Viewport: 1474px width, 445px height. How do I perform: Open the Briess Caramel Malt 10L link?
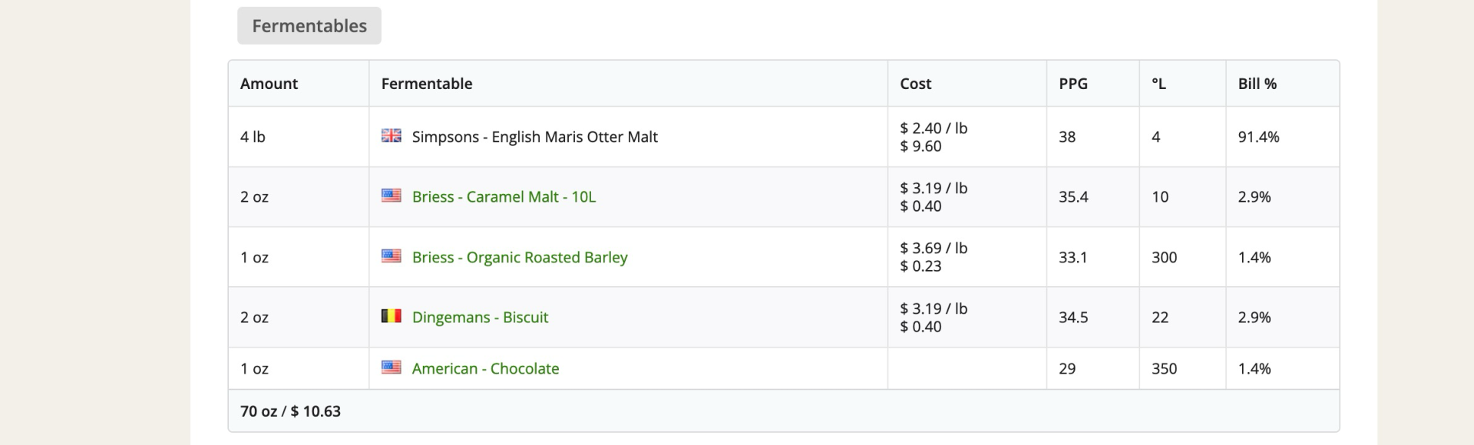(x=504, y=197)
